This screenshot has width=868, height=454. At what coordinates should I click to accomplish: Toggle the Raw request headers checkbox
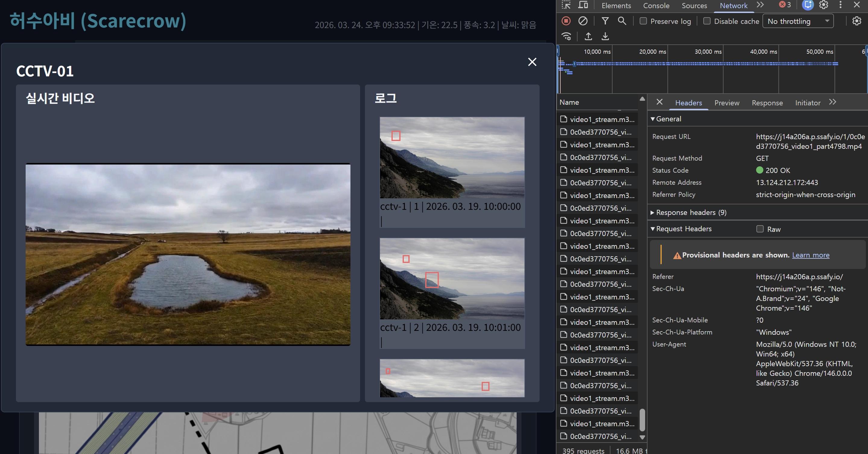pos(760,229)
